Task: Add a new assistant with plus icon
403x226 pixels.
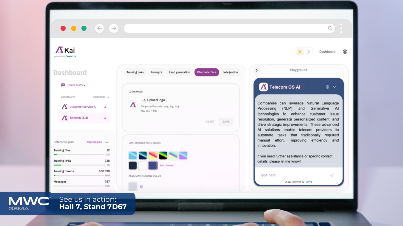Action: pos(108,97)
